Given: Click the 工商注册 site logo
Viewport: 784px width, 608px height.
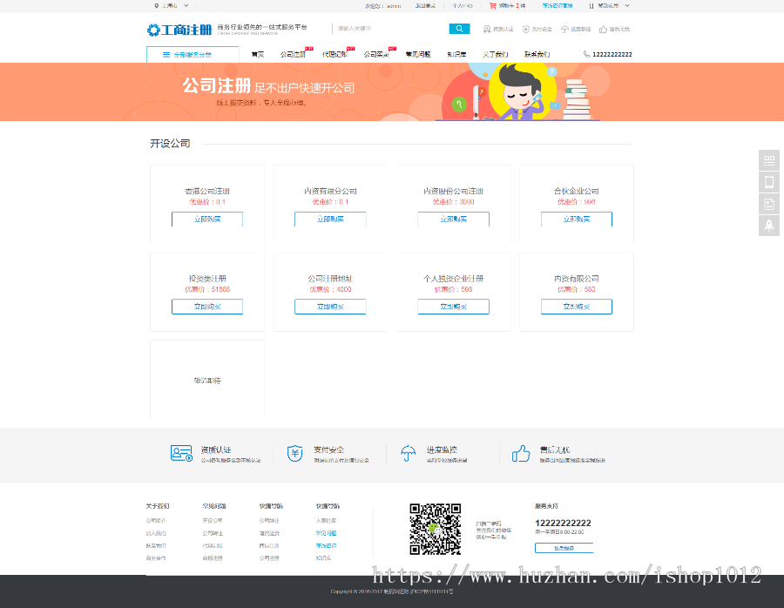Looking at the screenshot, I should click(x=179, y=30).
